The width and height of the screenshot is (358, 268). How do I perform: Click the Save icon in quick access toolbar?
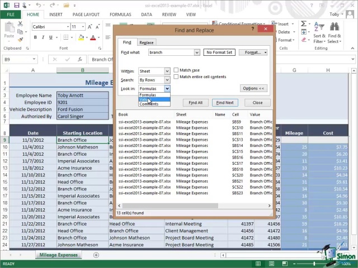[17, 5]
